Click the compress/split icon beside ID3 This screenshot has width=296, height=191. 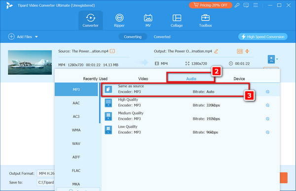(247, 51)
